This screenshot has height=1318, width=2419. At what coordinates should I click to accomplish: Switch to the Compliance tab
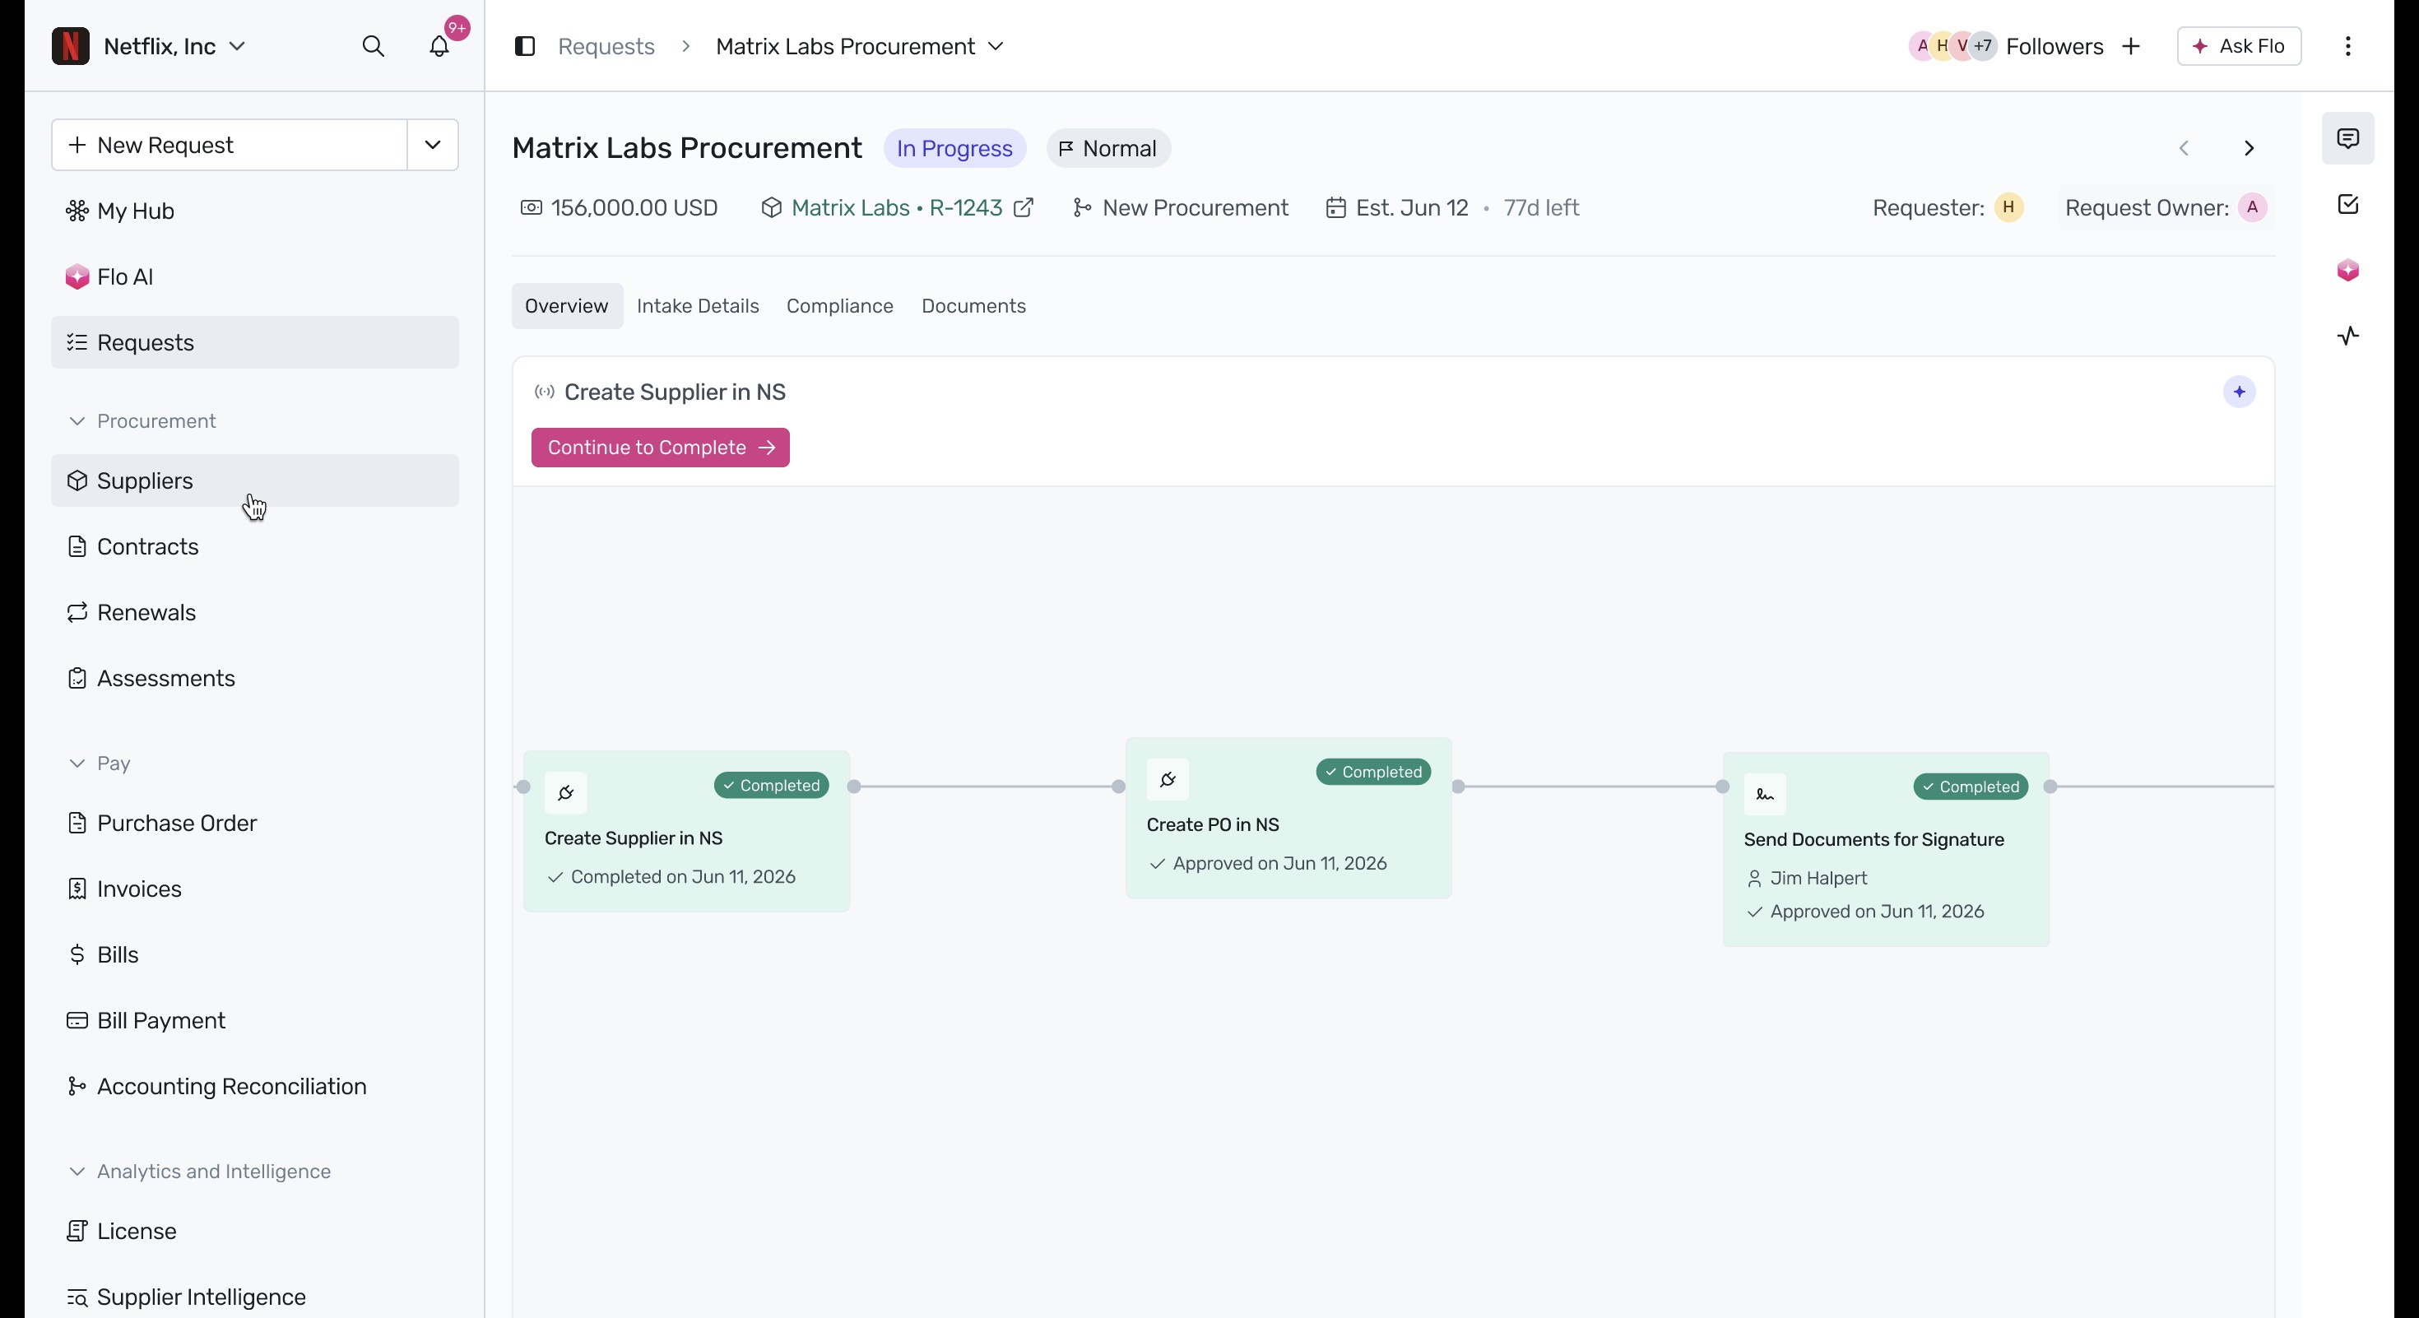click(x=839, y=306)
